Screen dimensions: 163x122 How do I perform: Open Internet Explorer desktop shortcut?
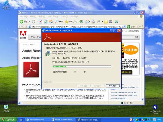pyautogui.click(x=6, y=5)
